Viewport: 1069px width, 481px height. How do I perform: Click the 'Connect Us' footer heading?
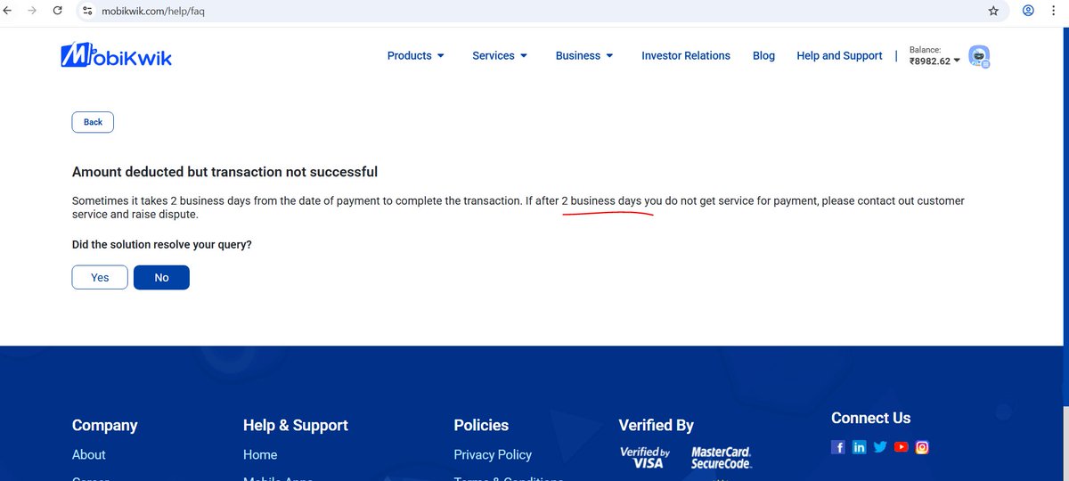[x=871, y=418]
